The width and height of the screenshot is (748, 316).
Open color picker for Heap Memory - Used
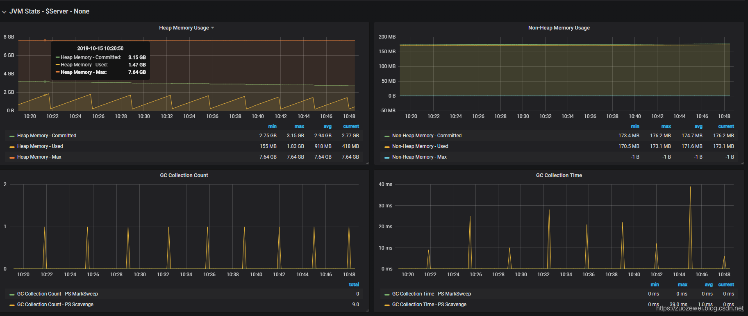tap(12, 147)
